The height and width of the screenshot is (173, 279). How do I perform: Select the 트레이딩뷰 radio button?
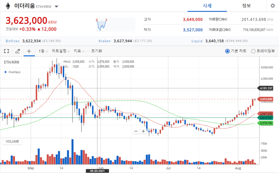coord(253,51)
